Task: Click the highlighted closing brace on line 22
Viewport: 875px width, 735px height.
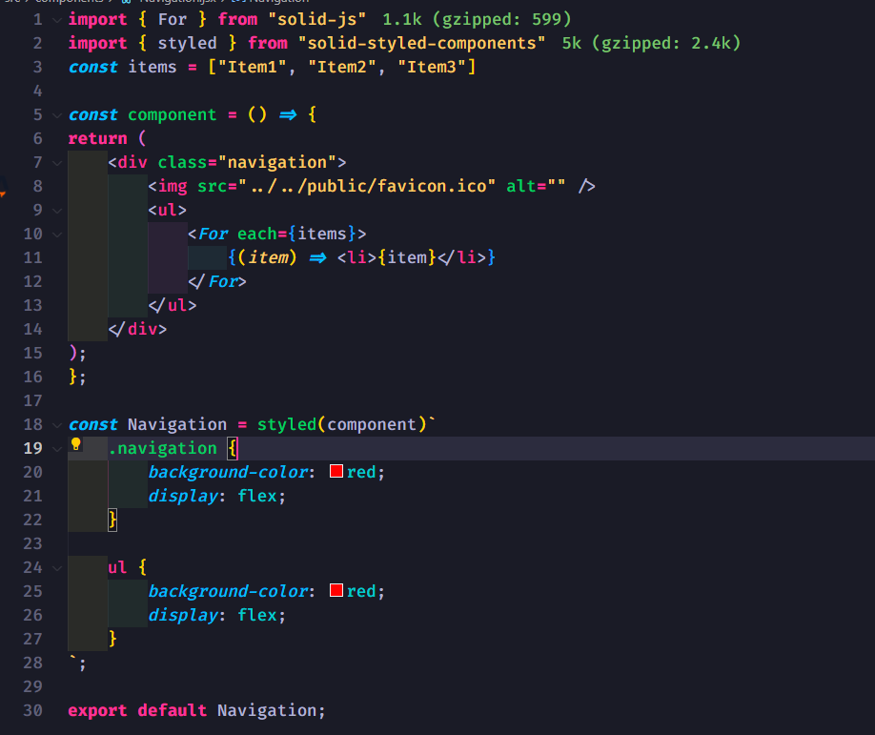Action: point(112,520)
